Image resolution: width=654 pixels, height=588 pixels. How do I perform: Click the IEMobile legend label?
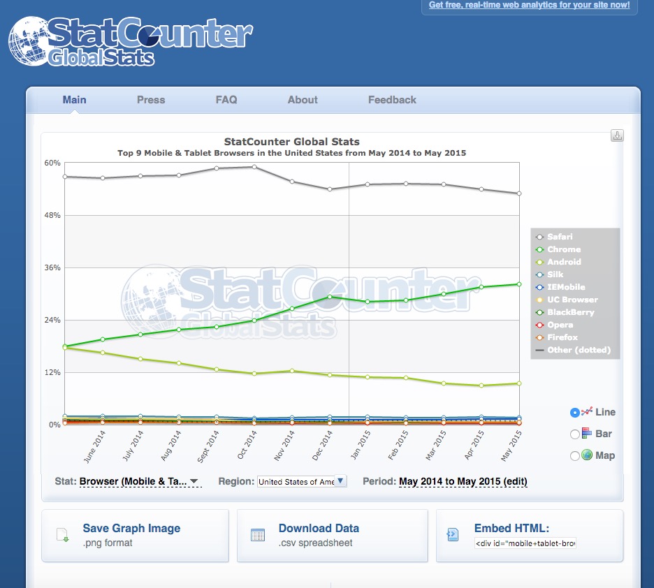[566, 287]
